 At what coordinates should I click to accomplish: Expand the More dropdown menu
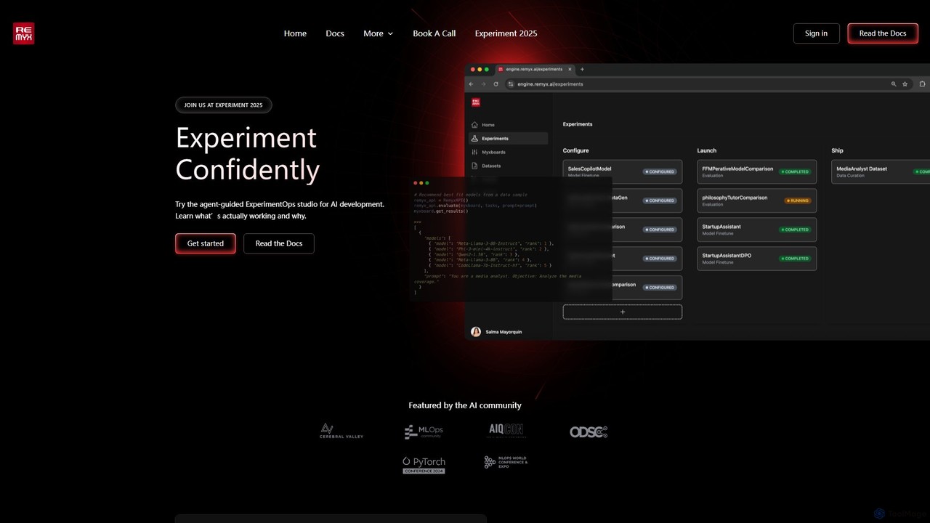(378, 33)
